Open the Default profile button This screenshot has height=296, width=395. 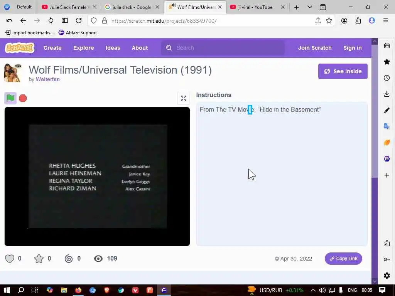pos(19,7)
